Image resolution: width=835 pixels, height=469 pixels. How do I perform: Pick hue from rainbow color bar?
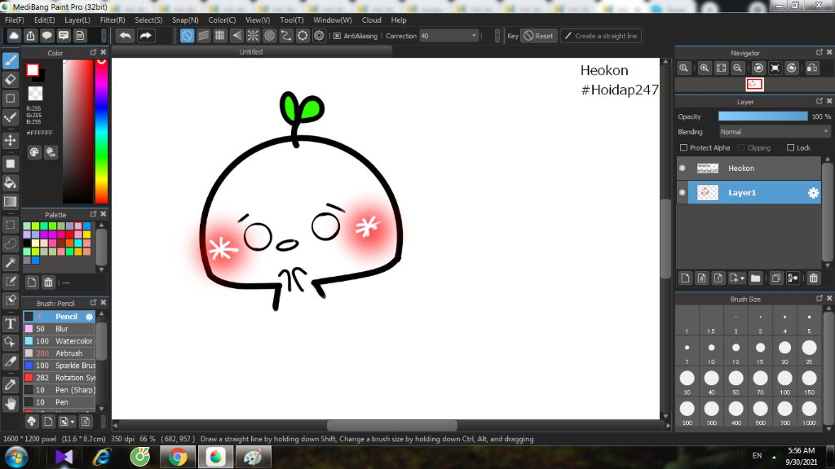click(x=101, y=131)
